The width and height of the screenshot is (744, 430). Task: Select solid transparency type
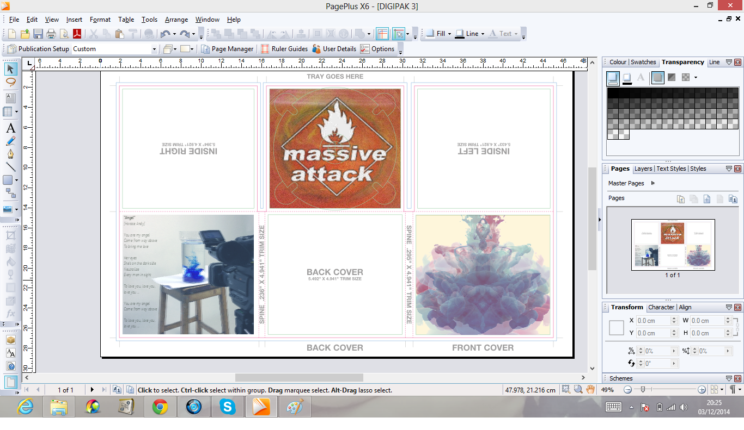(x=657, y=78)
